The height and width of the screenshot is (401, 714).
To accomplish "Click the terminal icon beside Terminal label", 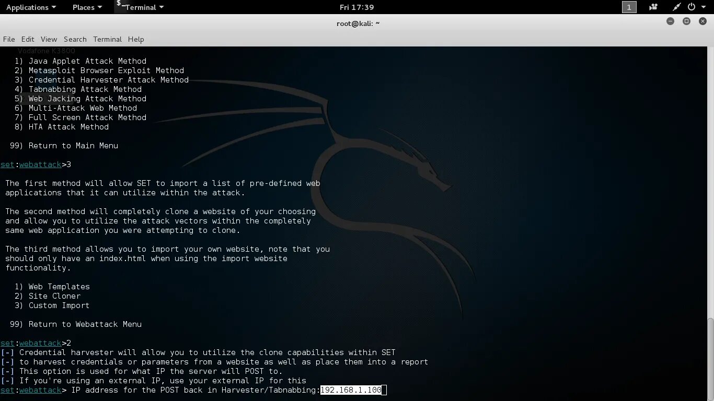I will (x=120, y=5).
